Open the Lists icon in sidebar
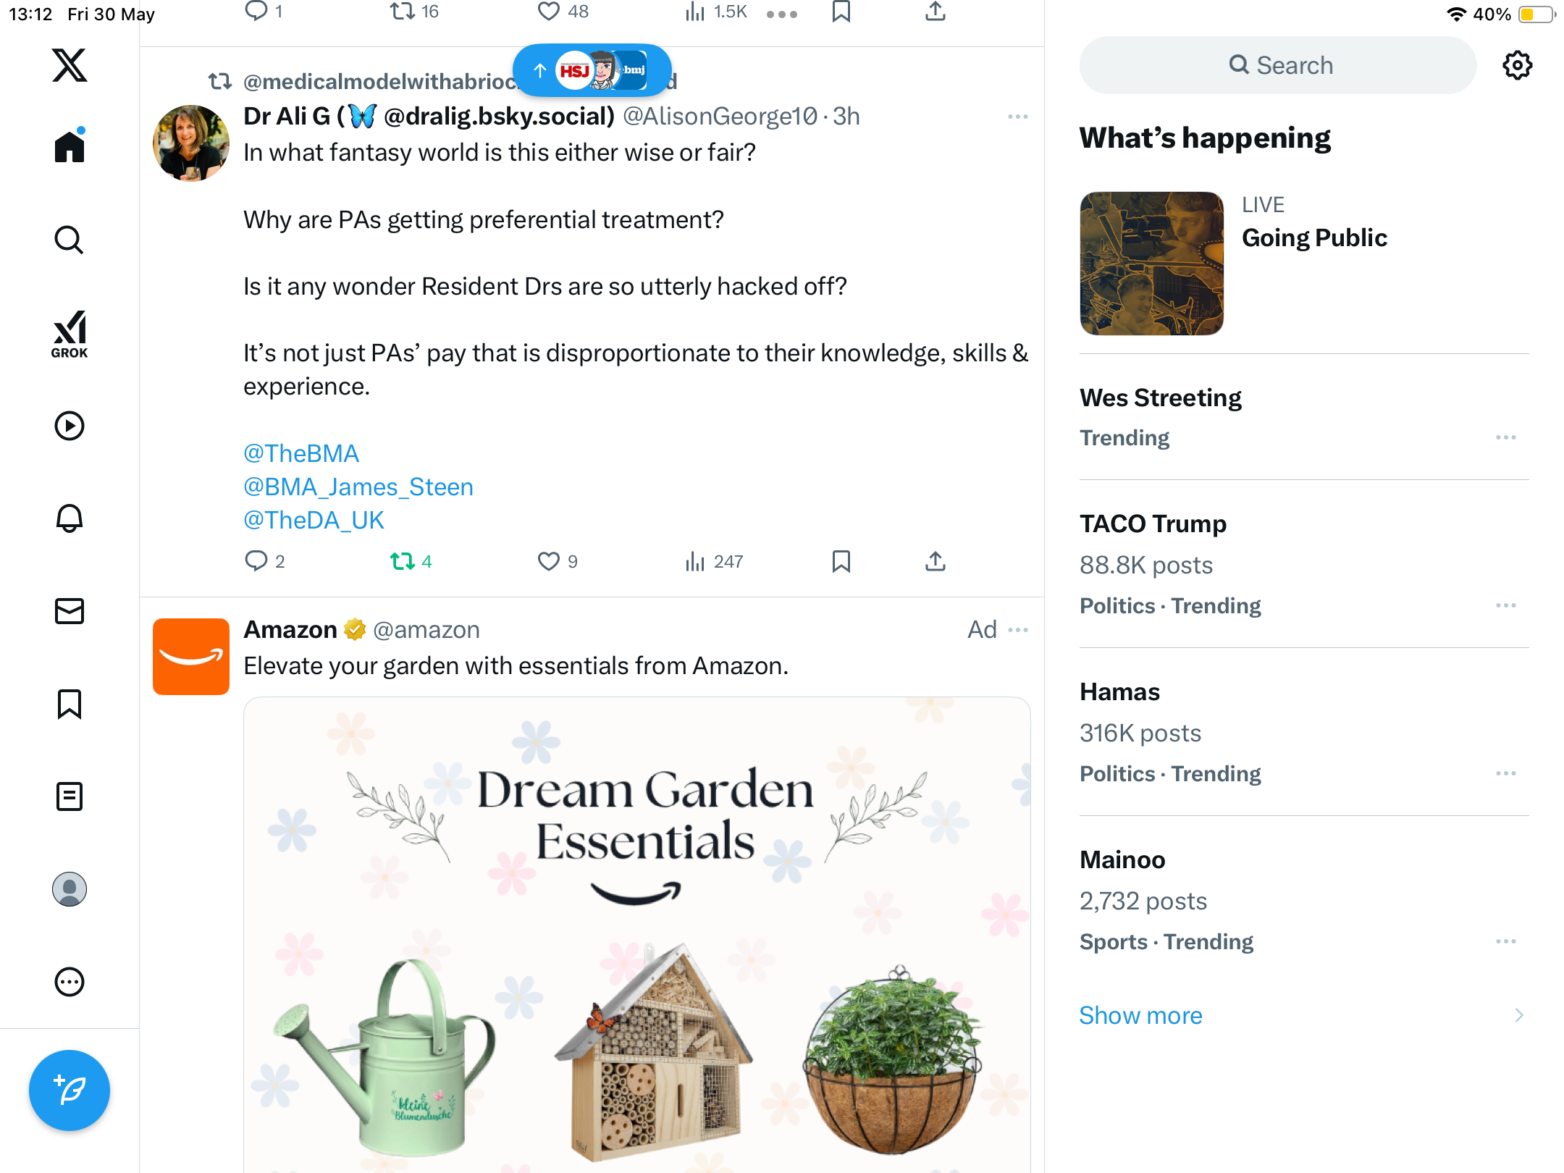This screenshot has height=1173, width=1564. pos(70,796)
